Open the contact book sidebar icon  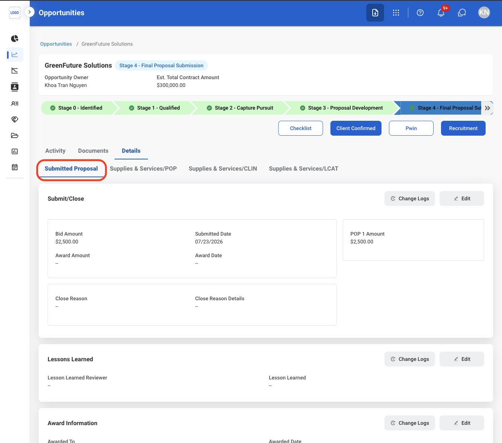pos(15,87)
